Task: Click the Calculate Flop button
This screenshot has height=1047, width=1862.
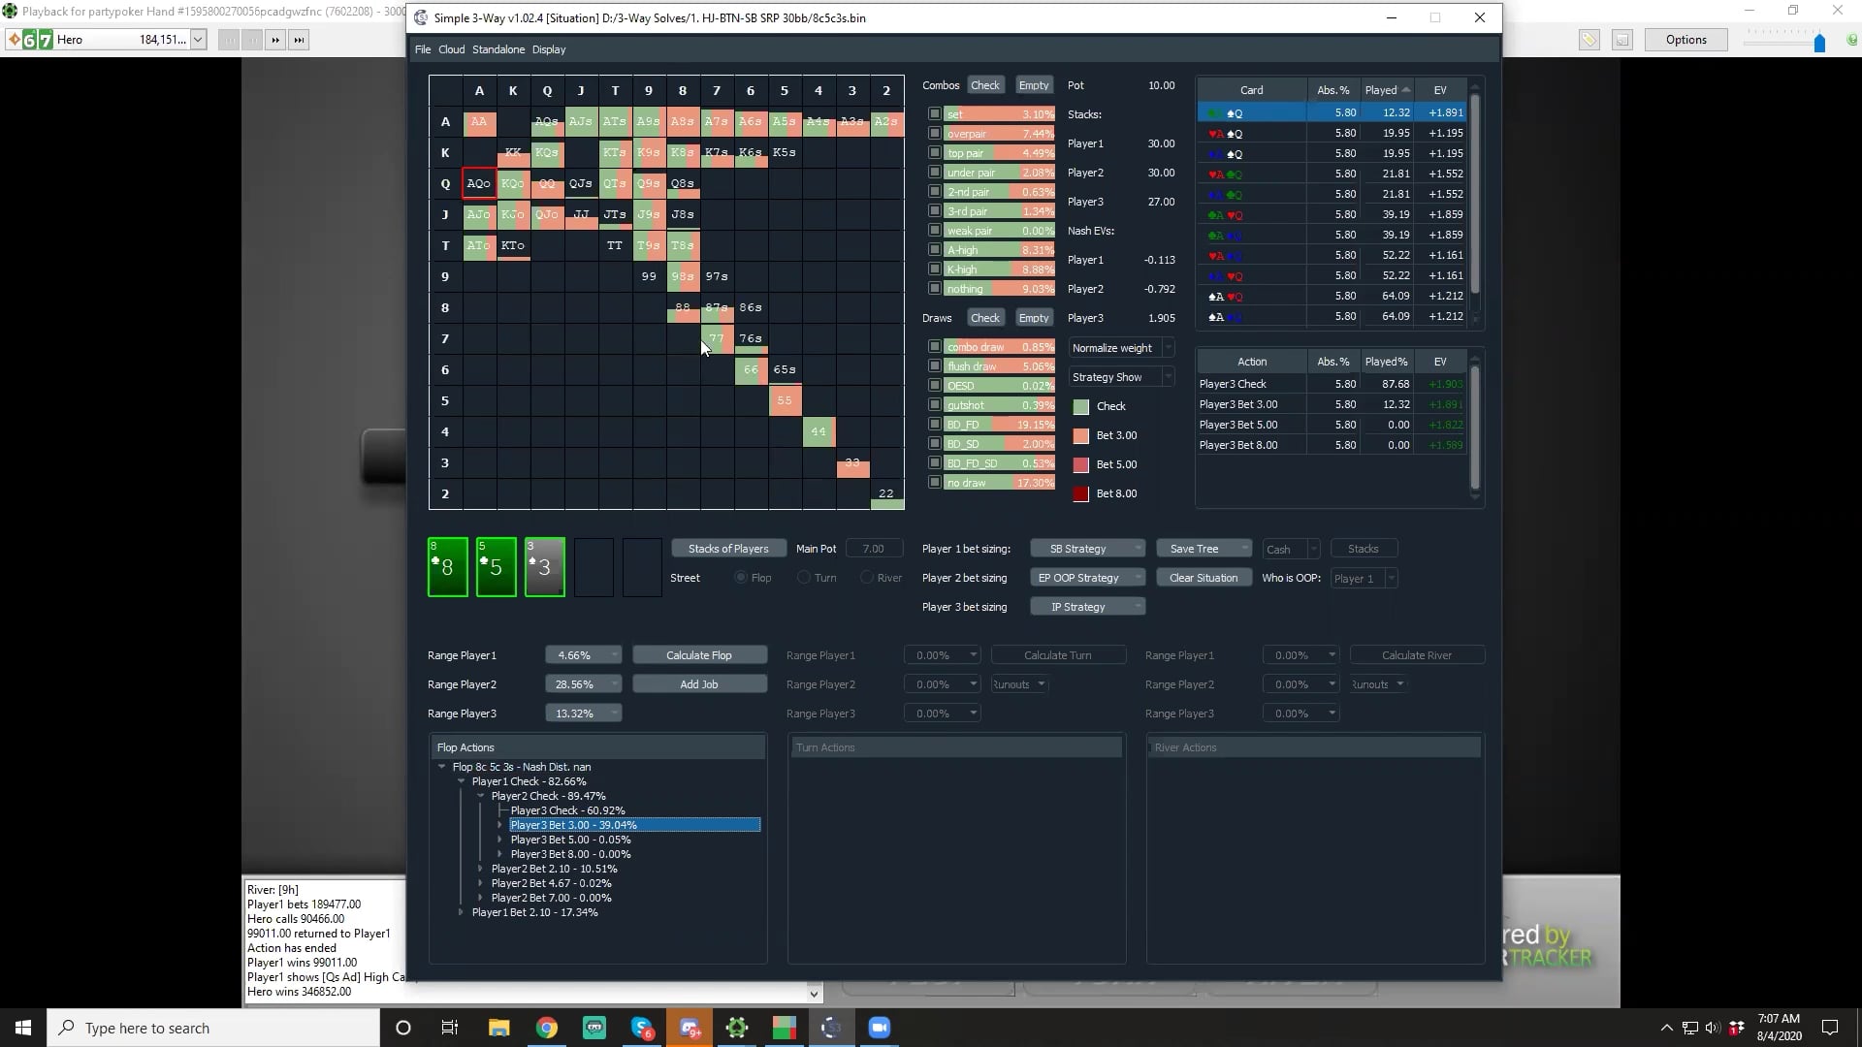Action: coord(699,654)
